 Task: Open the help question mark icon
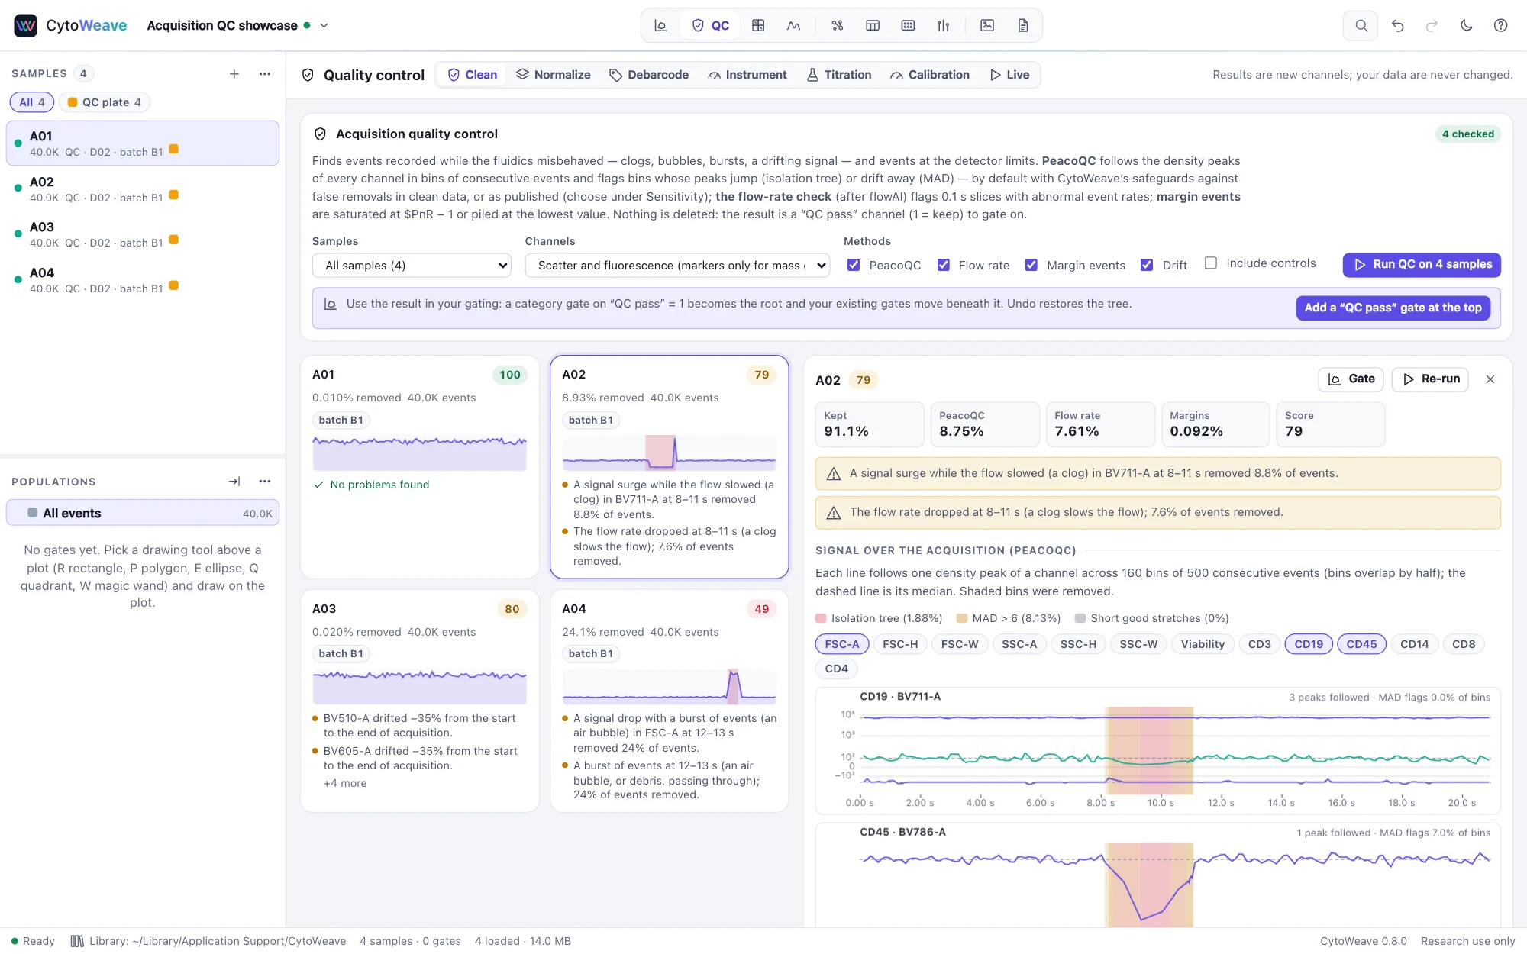tap(1500, 25)
